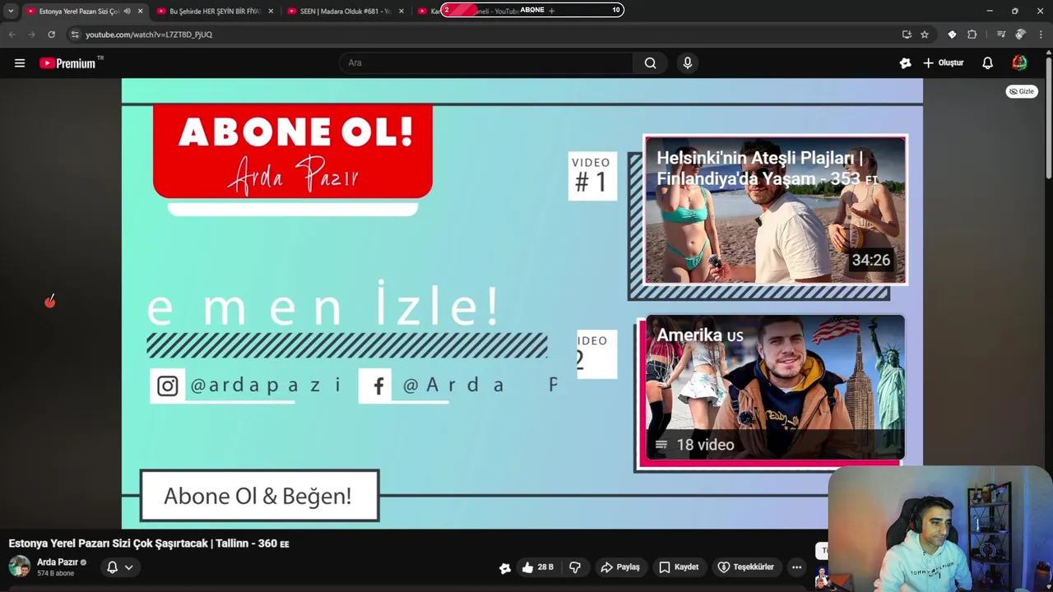The image size is (1053, 592).
Task: Click the search magnifier button
Action: click(650, 62)
